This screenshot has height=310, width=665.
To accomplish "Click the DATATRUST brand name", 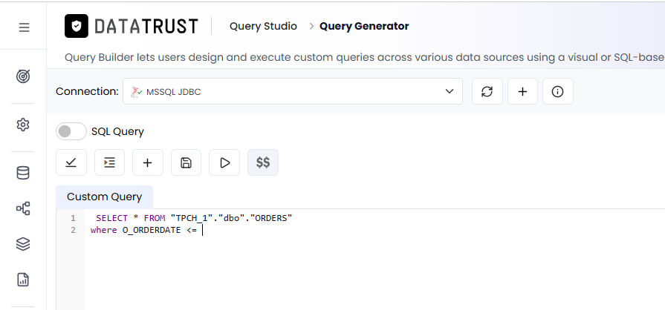I will [x=146, y=26].
